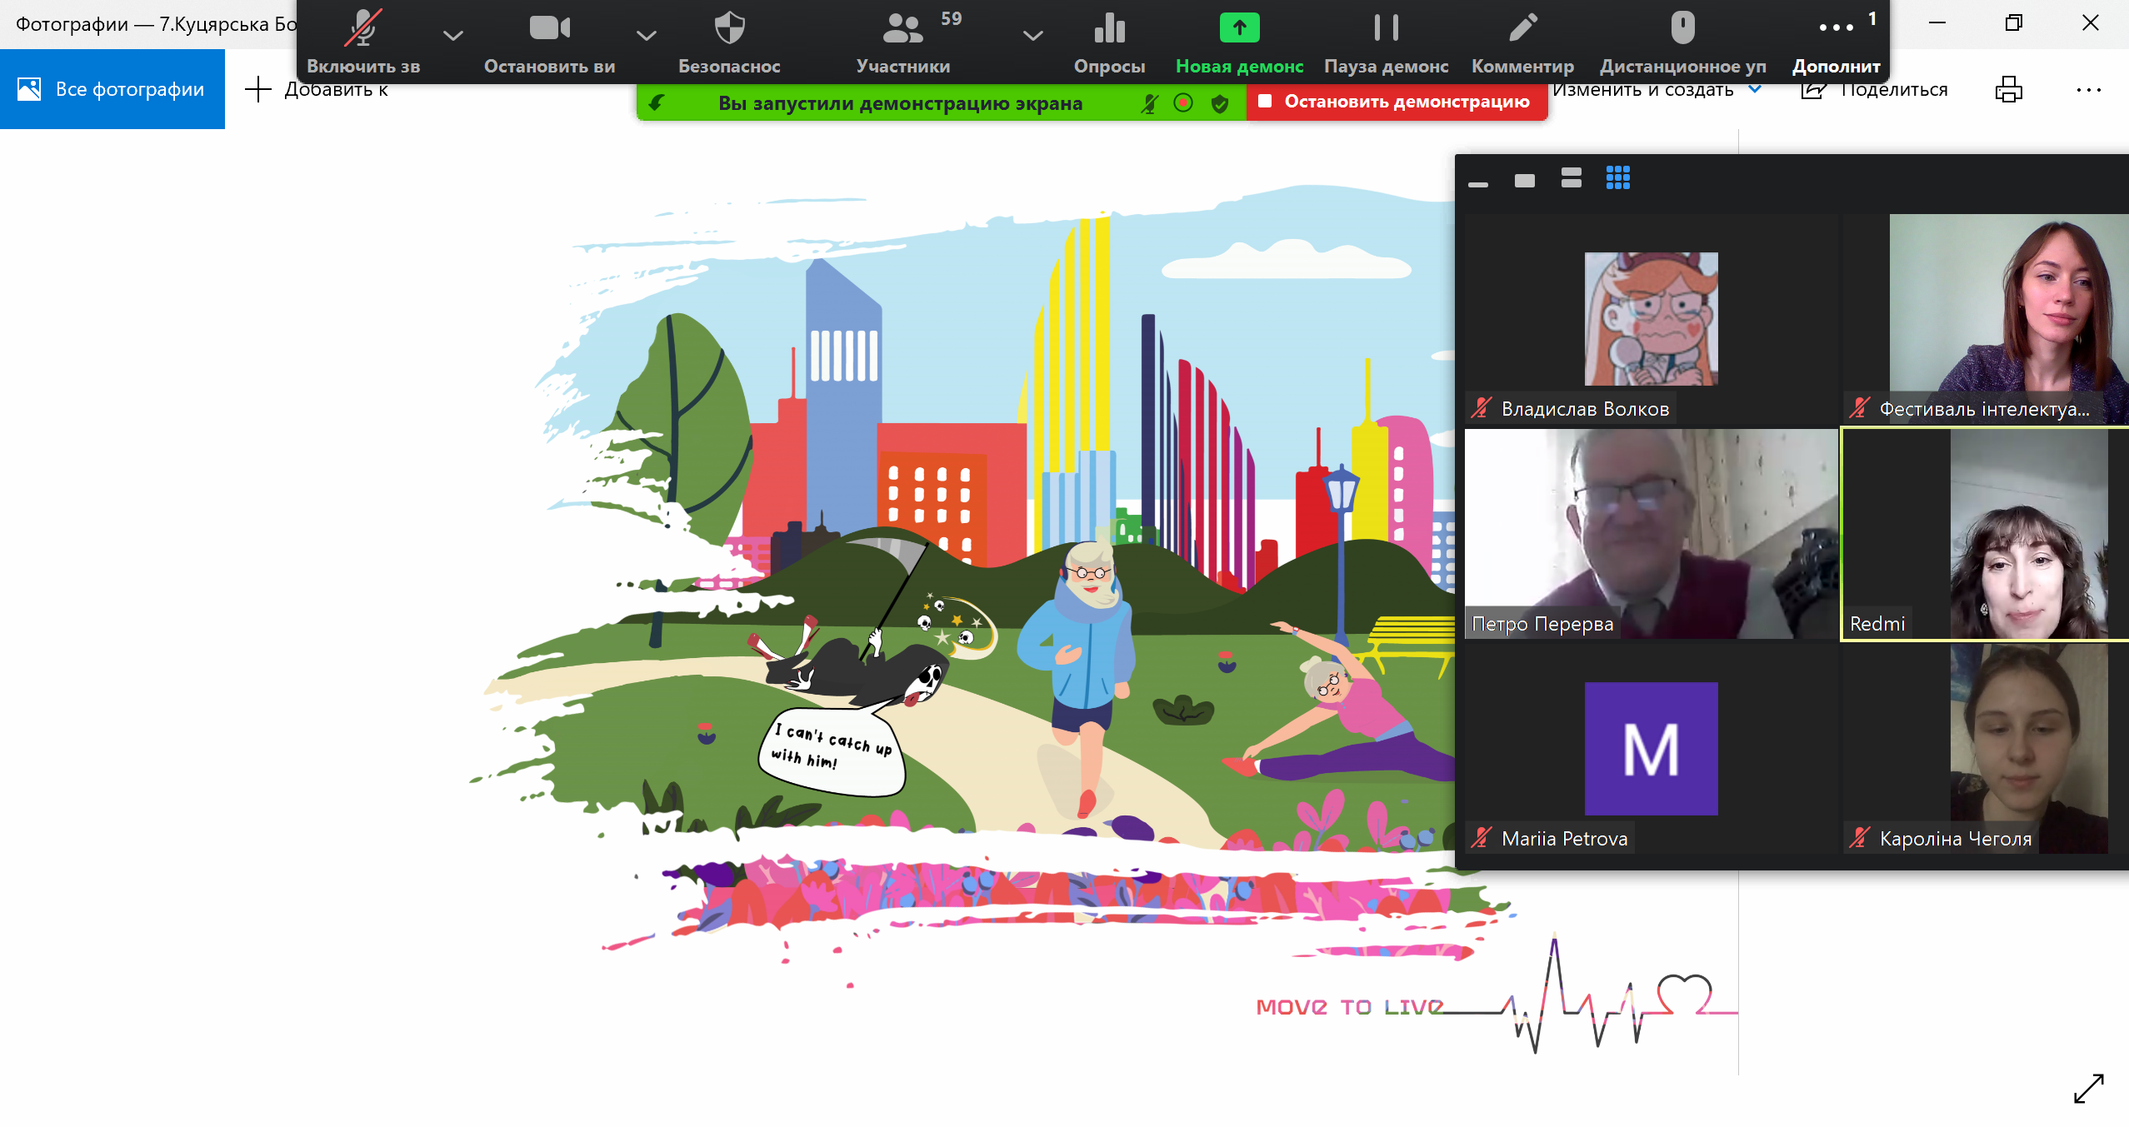Click Владислав Волков name label

[1585, 408]
